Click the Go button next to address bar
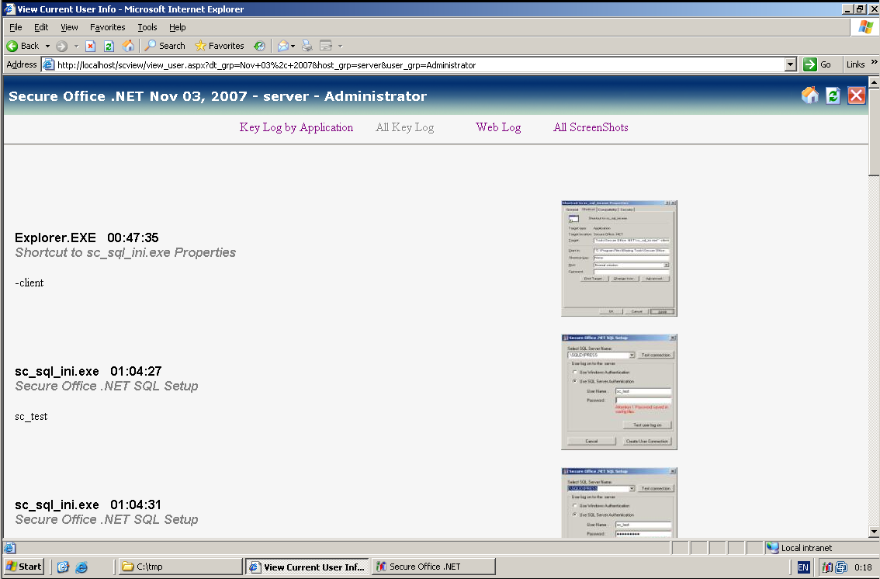The image size is (880, 579). click(818, 65)
